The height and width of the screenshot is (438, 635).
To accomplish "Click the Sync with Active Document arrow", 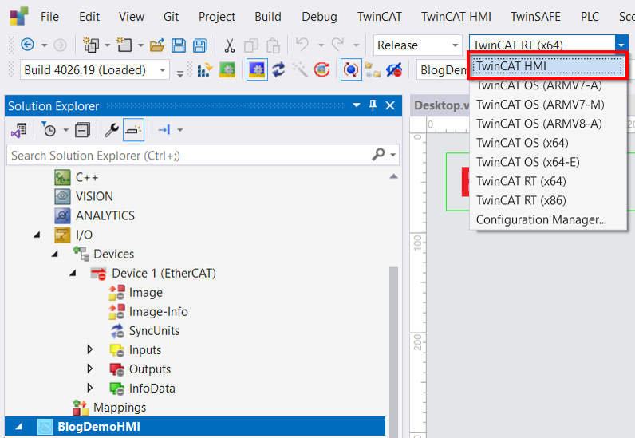I will click(164, 130).
